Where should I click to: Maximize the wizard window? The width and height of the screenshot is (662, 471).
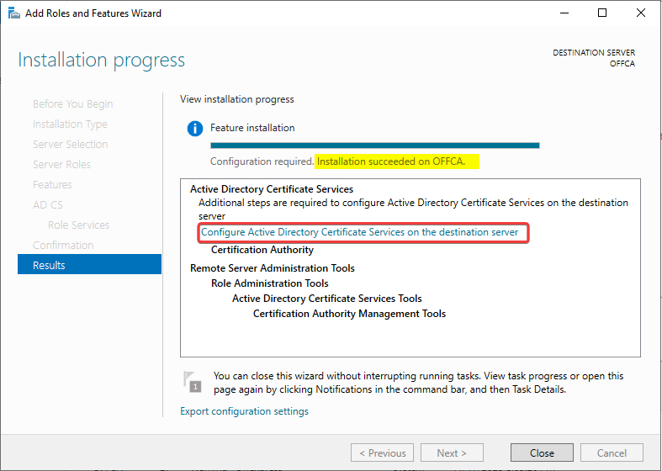click(601, 13)
